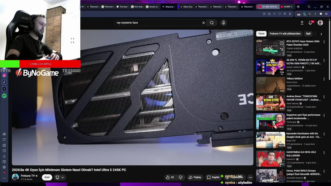Open Samet Jankovic channel link
The height and width of the screenshot is (186, 331).
[x=293, y=67]
